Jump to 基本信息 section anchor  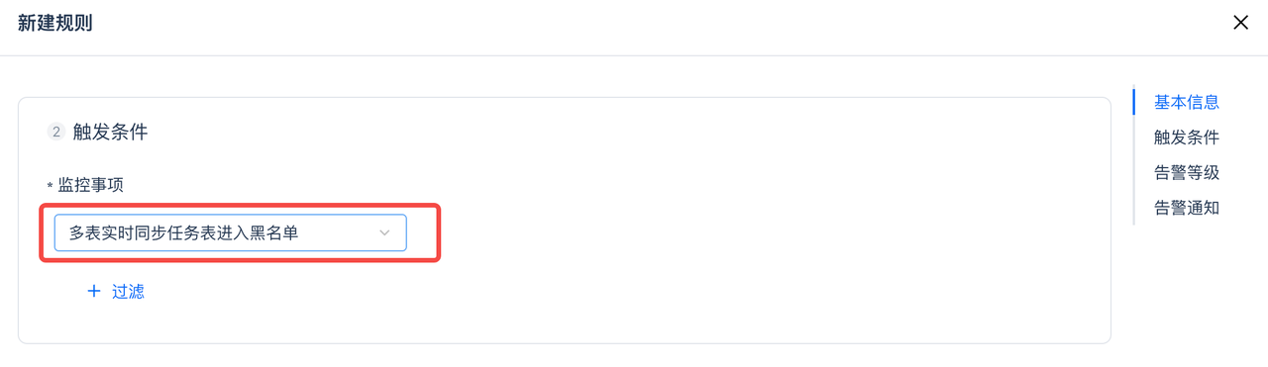1186,102
